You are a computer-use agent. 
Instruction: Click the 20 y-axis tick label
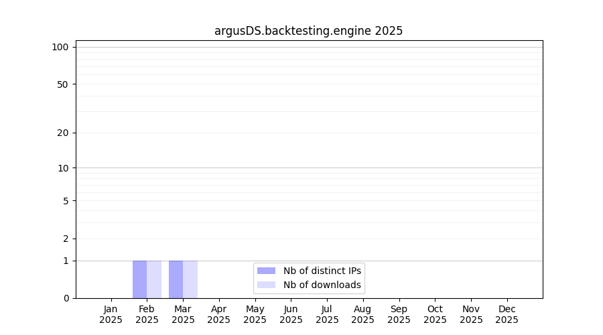[63, 133]
